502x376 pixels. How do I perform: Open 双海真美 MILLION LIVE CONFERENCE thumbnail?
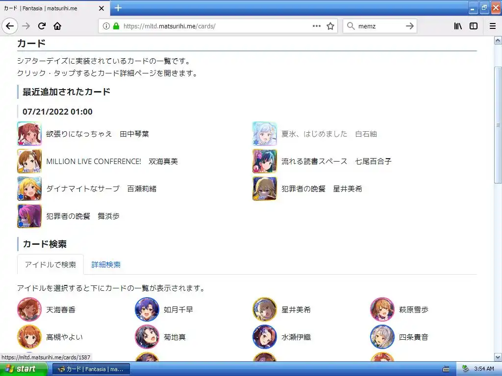pyautogui.click(x=29, y=161)
